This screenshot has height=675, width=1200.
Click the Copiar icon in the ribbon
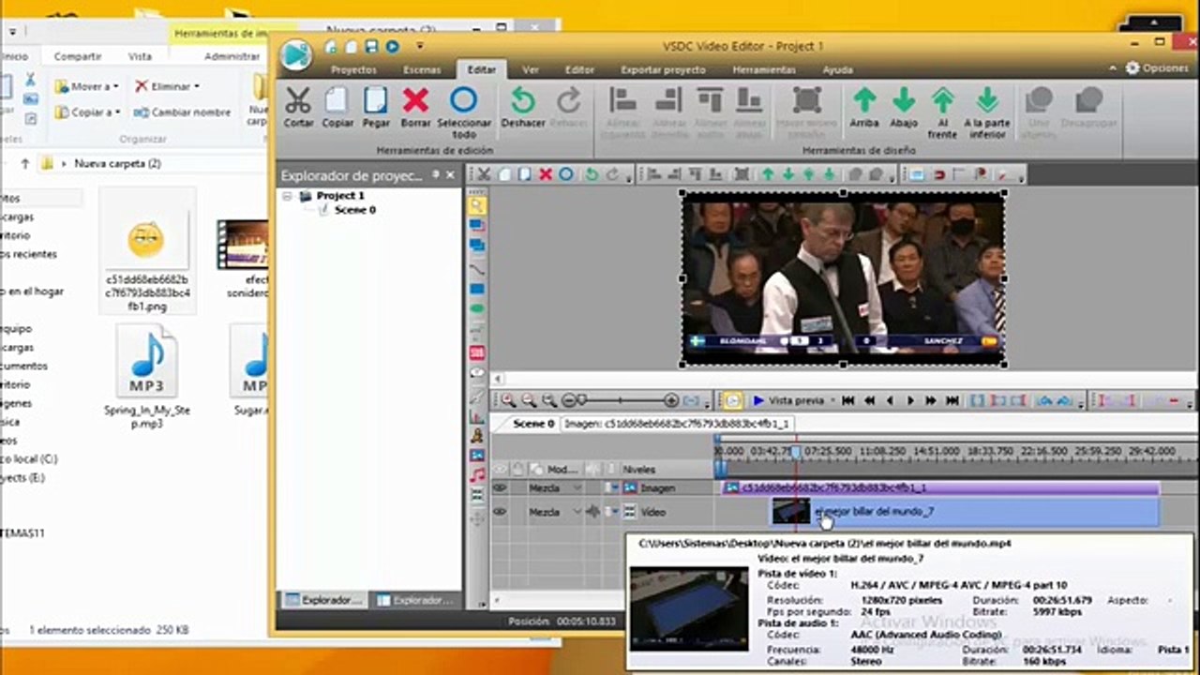pyautogui.click(x=337, y=101)
